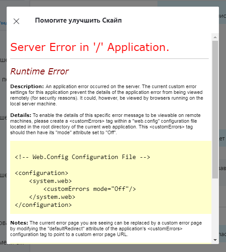
Task: Click the closing "</system.web>" code line
Action: (52, 197)
